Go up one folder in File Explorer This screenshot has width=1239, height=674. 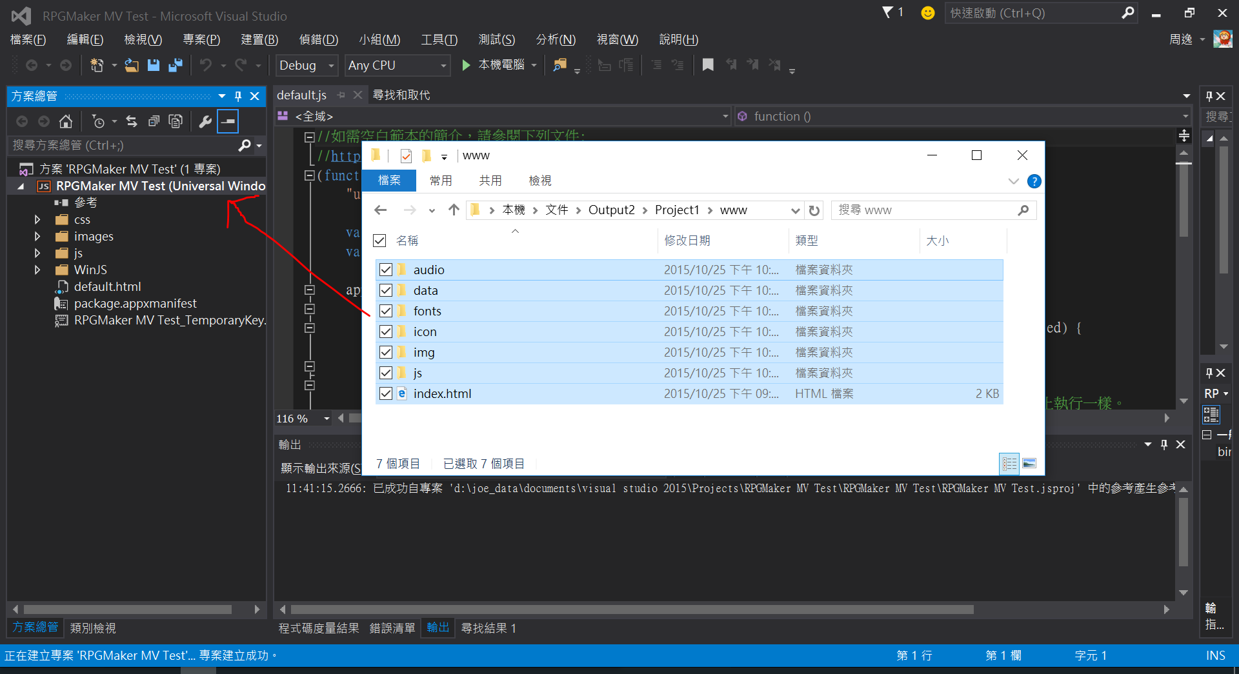[x=454, y=210]
